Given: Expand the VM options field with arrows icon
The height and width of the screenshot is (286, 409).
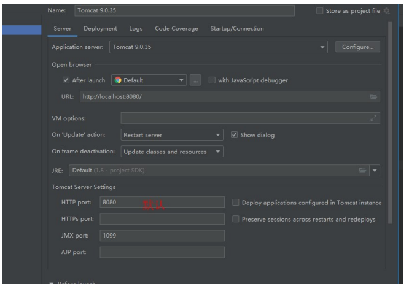Looking at the screenshot, I should pyautogui.click(x=373, y=118).
